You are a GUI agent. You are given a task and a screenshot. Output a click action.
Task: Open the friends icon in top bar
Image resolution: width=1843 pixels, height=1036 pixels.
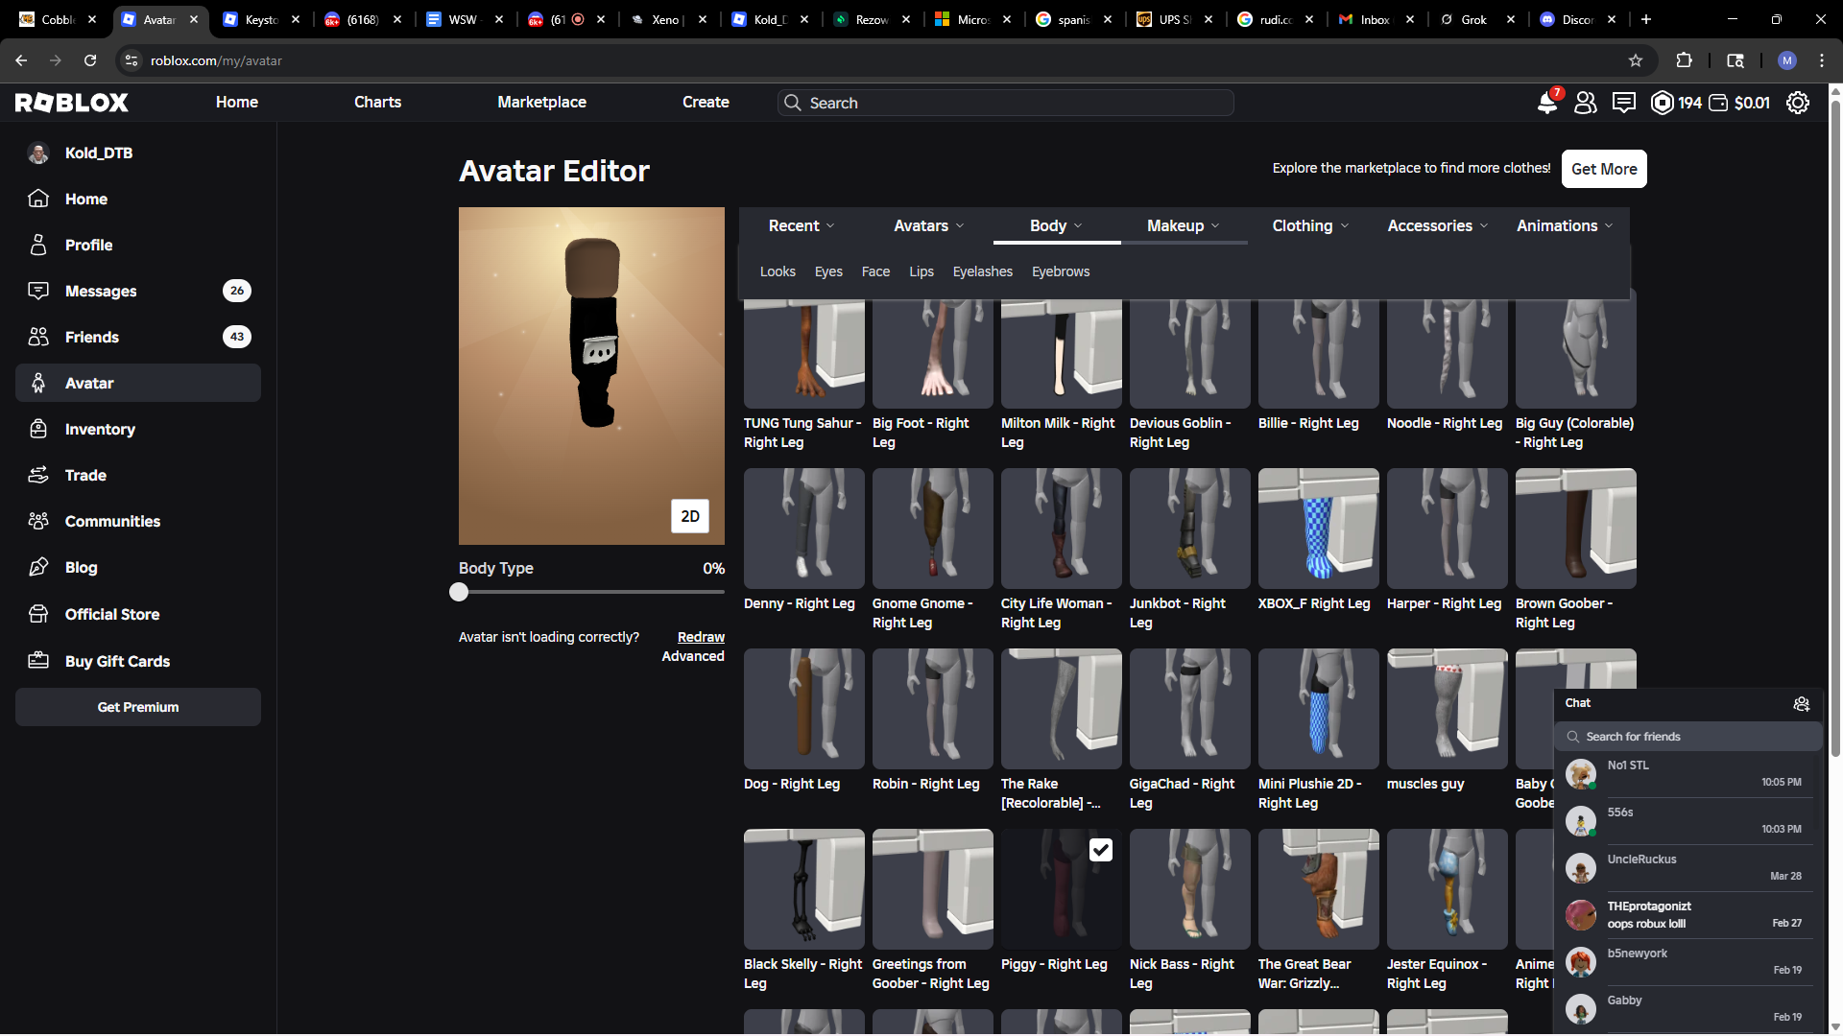coord(1586,103)
